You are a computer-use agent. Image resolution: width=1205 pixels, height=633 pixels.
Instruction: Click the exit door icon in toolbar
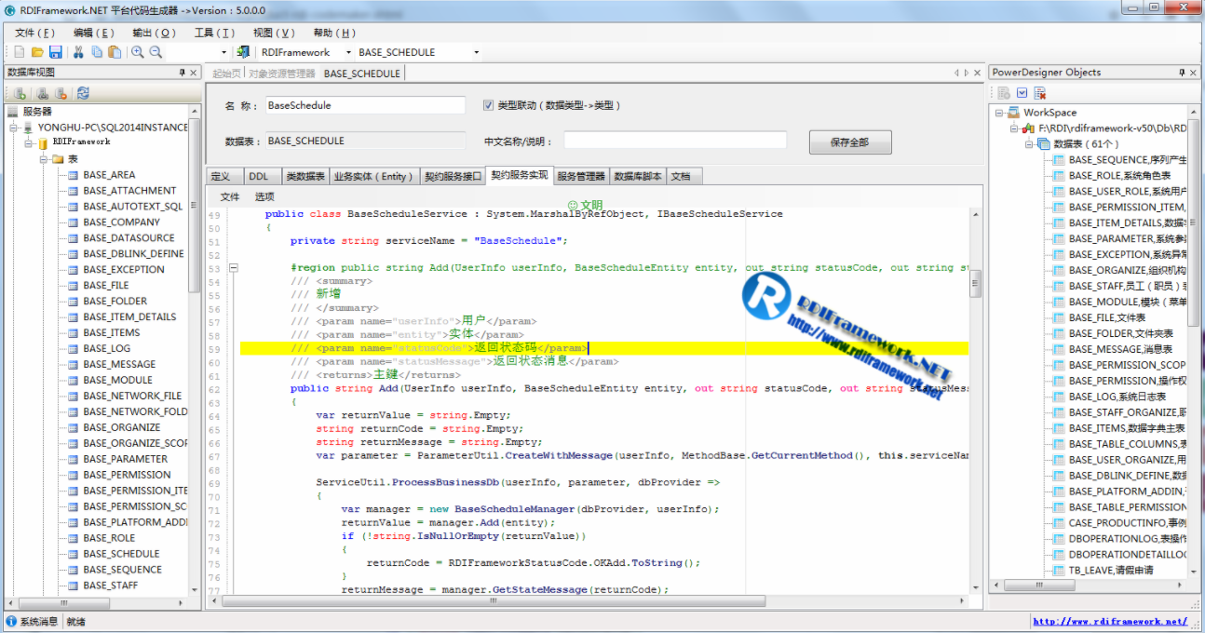[x=243, y=52]
